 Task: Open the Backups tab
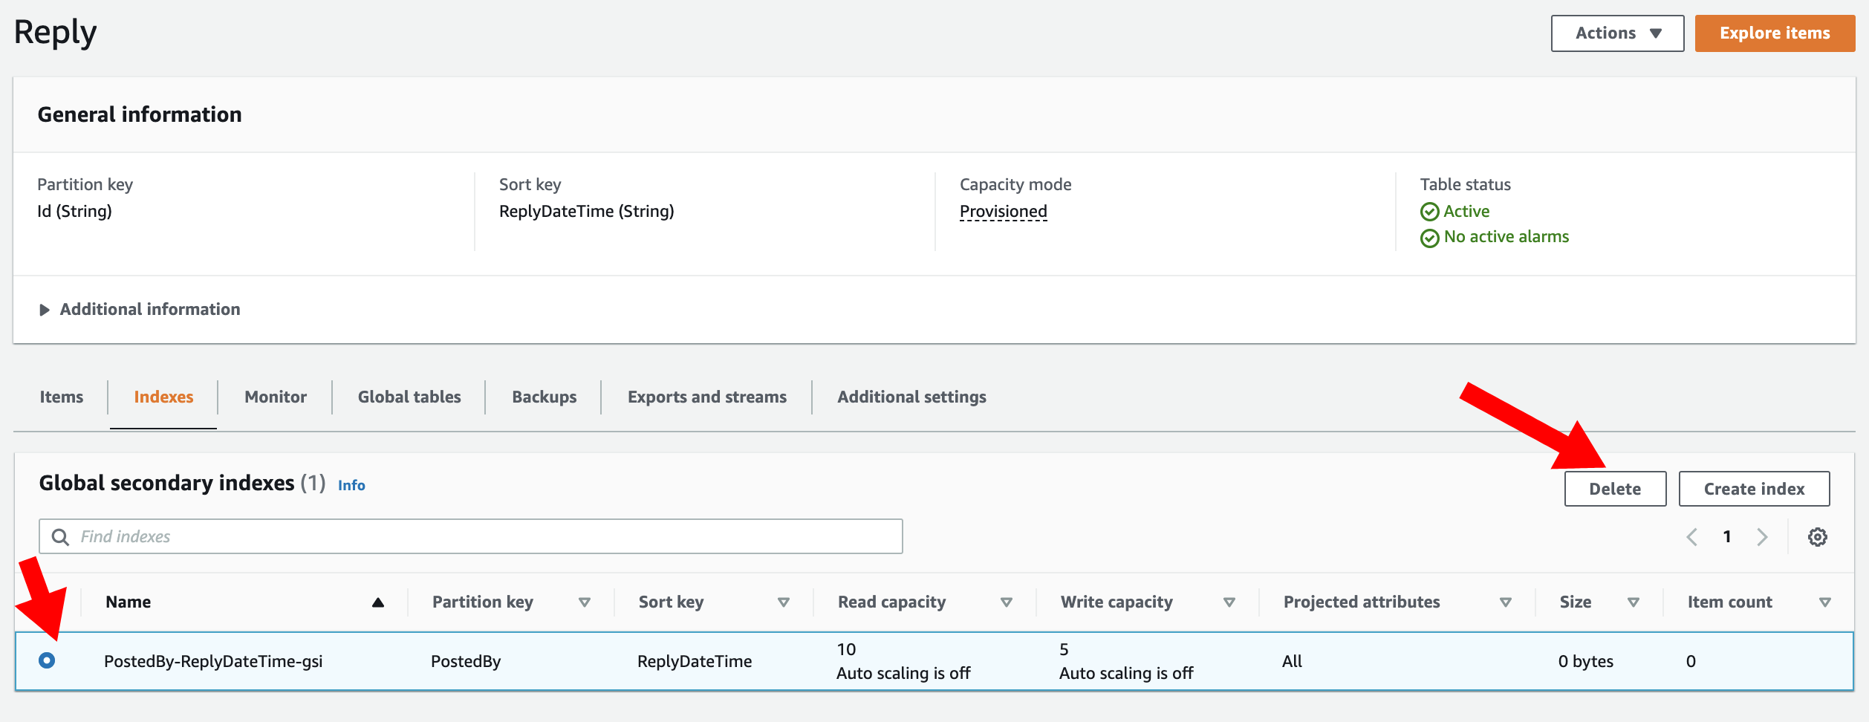[545, 397]
